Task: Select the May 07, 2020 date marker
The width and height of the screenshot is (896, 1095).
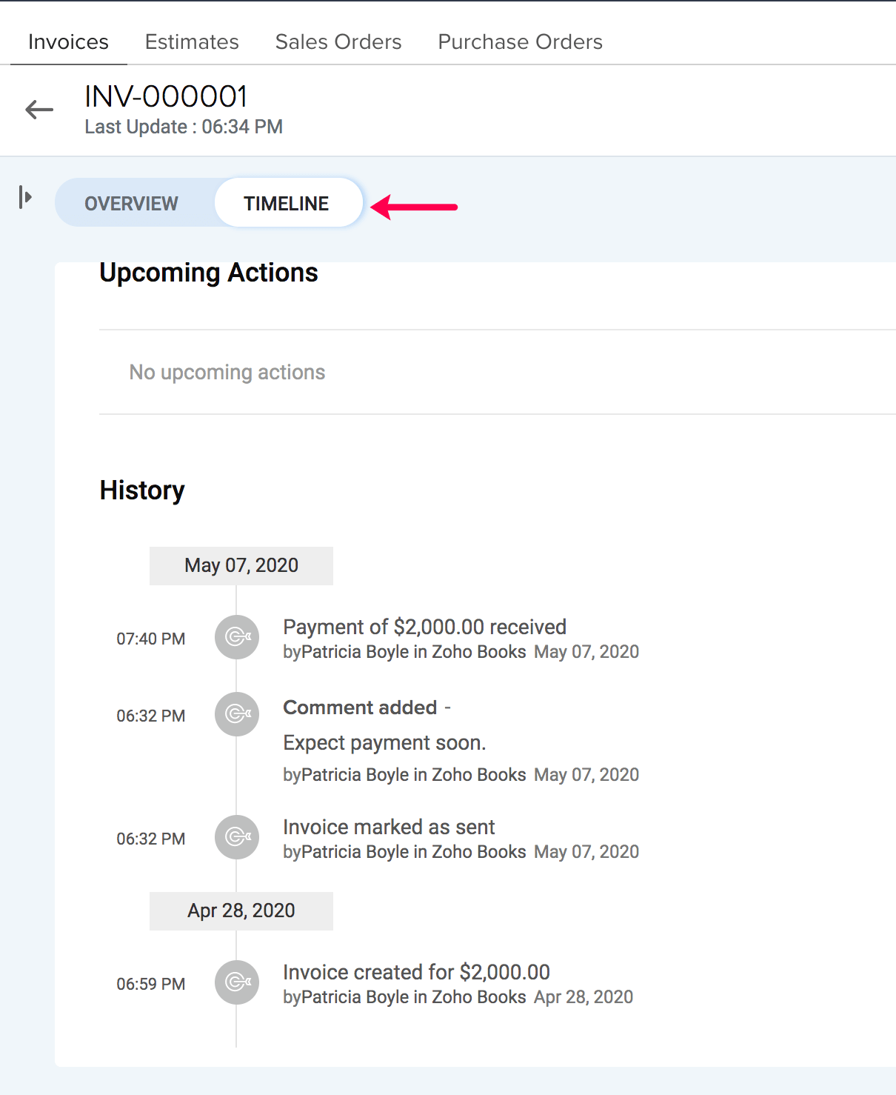Action: 241,566
